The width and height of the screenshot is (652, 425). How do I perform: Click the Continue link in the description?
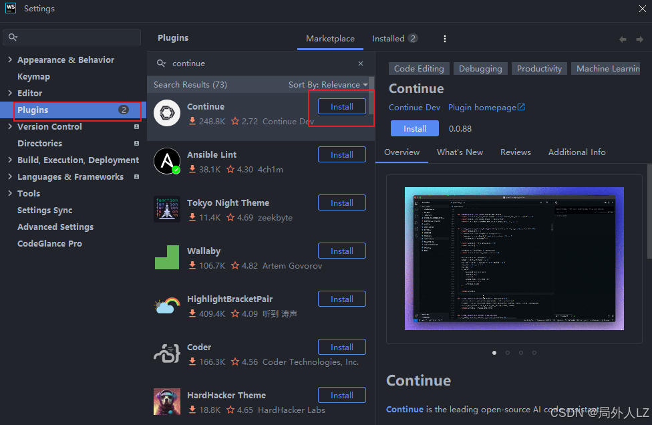point(405,409)
